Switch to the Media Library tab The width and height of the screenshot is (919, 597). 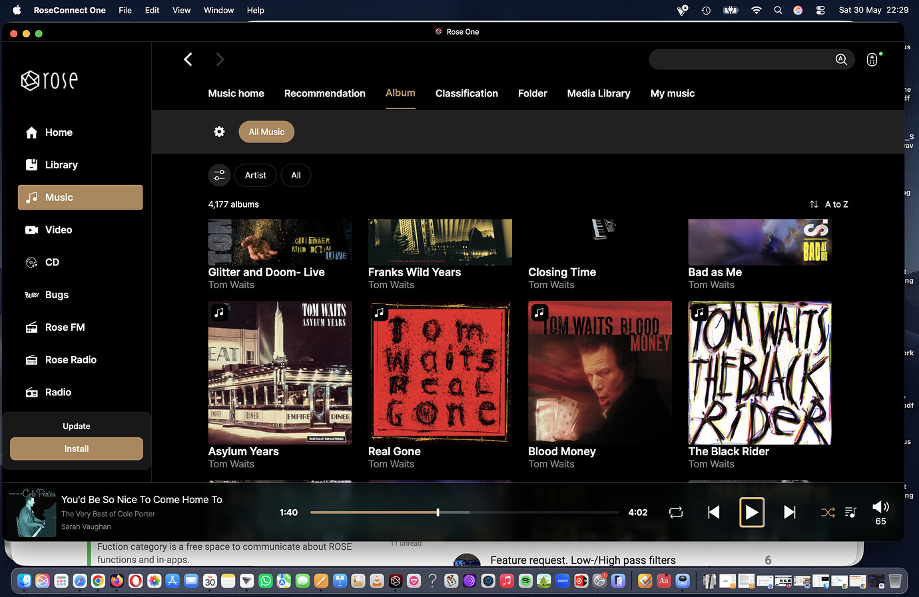tap(599, 93)
